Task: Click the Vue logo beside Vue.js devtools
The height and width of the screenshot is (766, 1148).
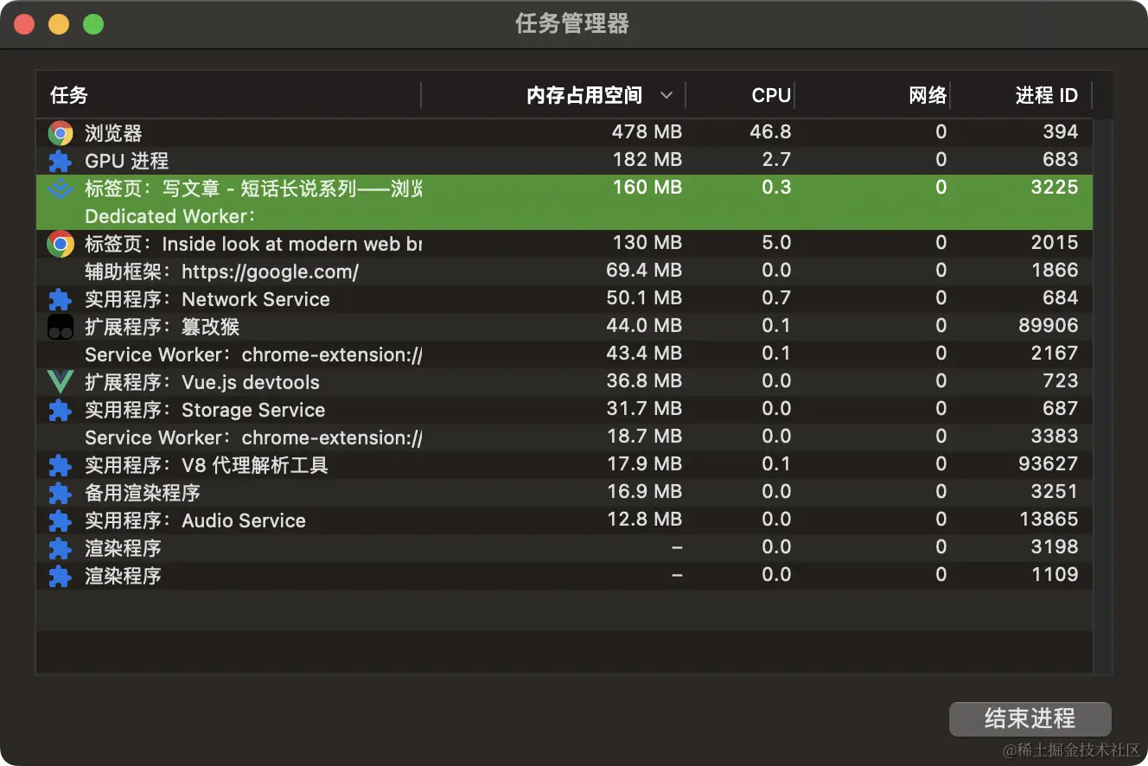Action: [60, 382]
